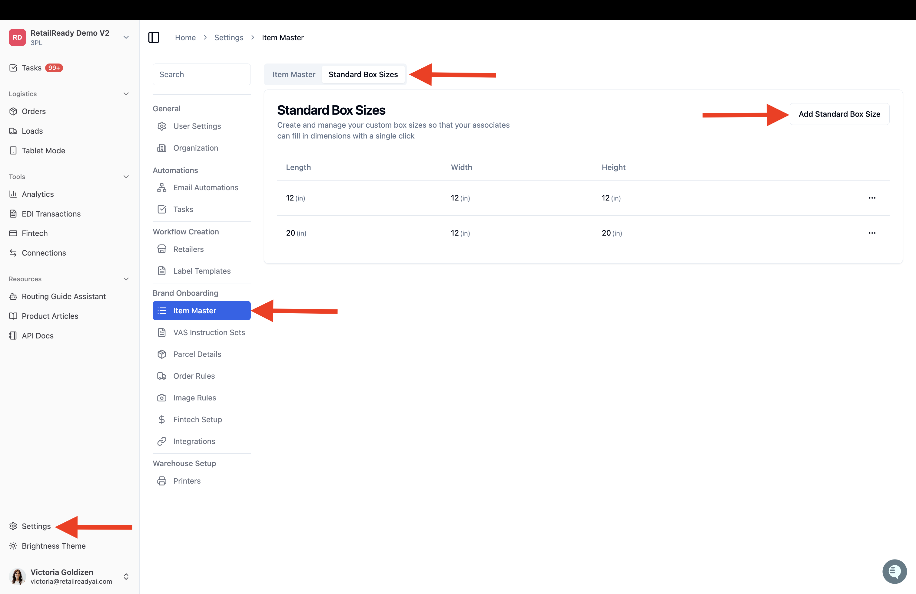Click the Connections arrows icon

[13, 253]
